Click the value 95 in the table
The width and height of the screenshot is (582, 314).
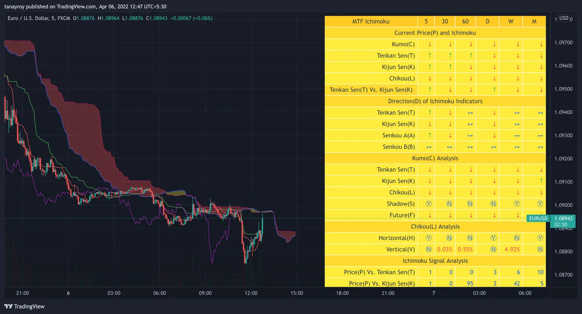pyautogui.click(x=470, y=284)
